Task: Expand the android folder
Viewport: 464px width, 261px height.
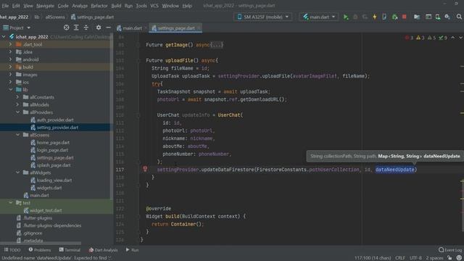Action: click(11, 59)
